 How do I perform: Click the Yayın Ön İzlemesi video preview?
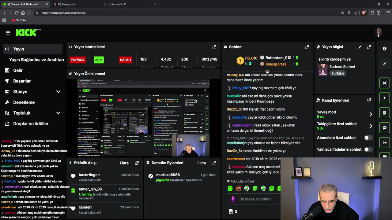143,118
